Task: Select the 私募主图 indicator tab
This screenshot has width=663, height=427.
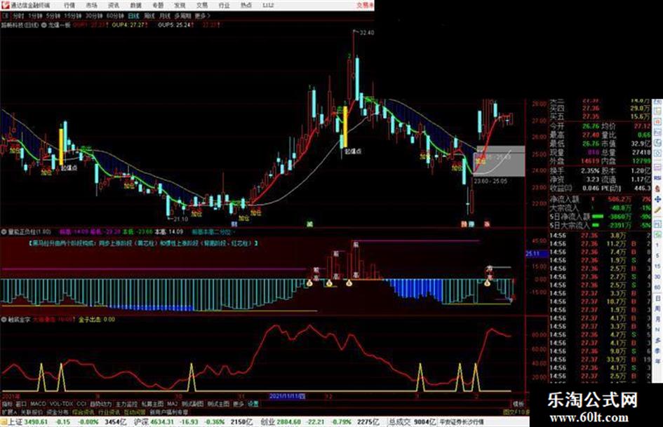Action: [x=152, y=404]
